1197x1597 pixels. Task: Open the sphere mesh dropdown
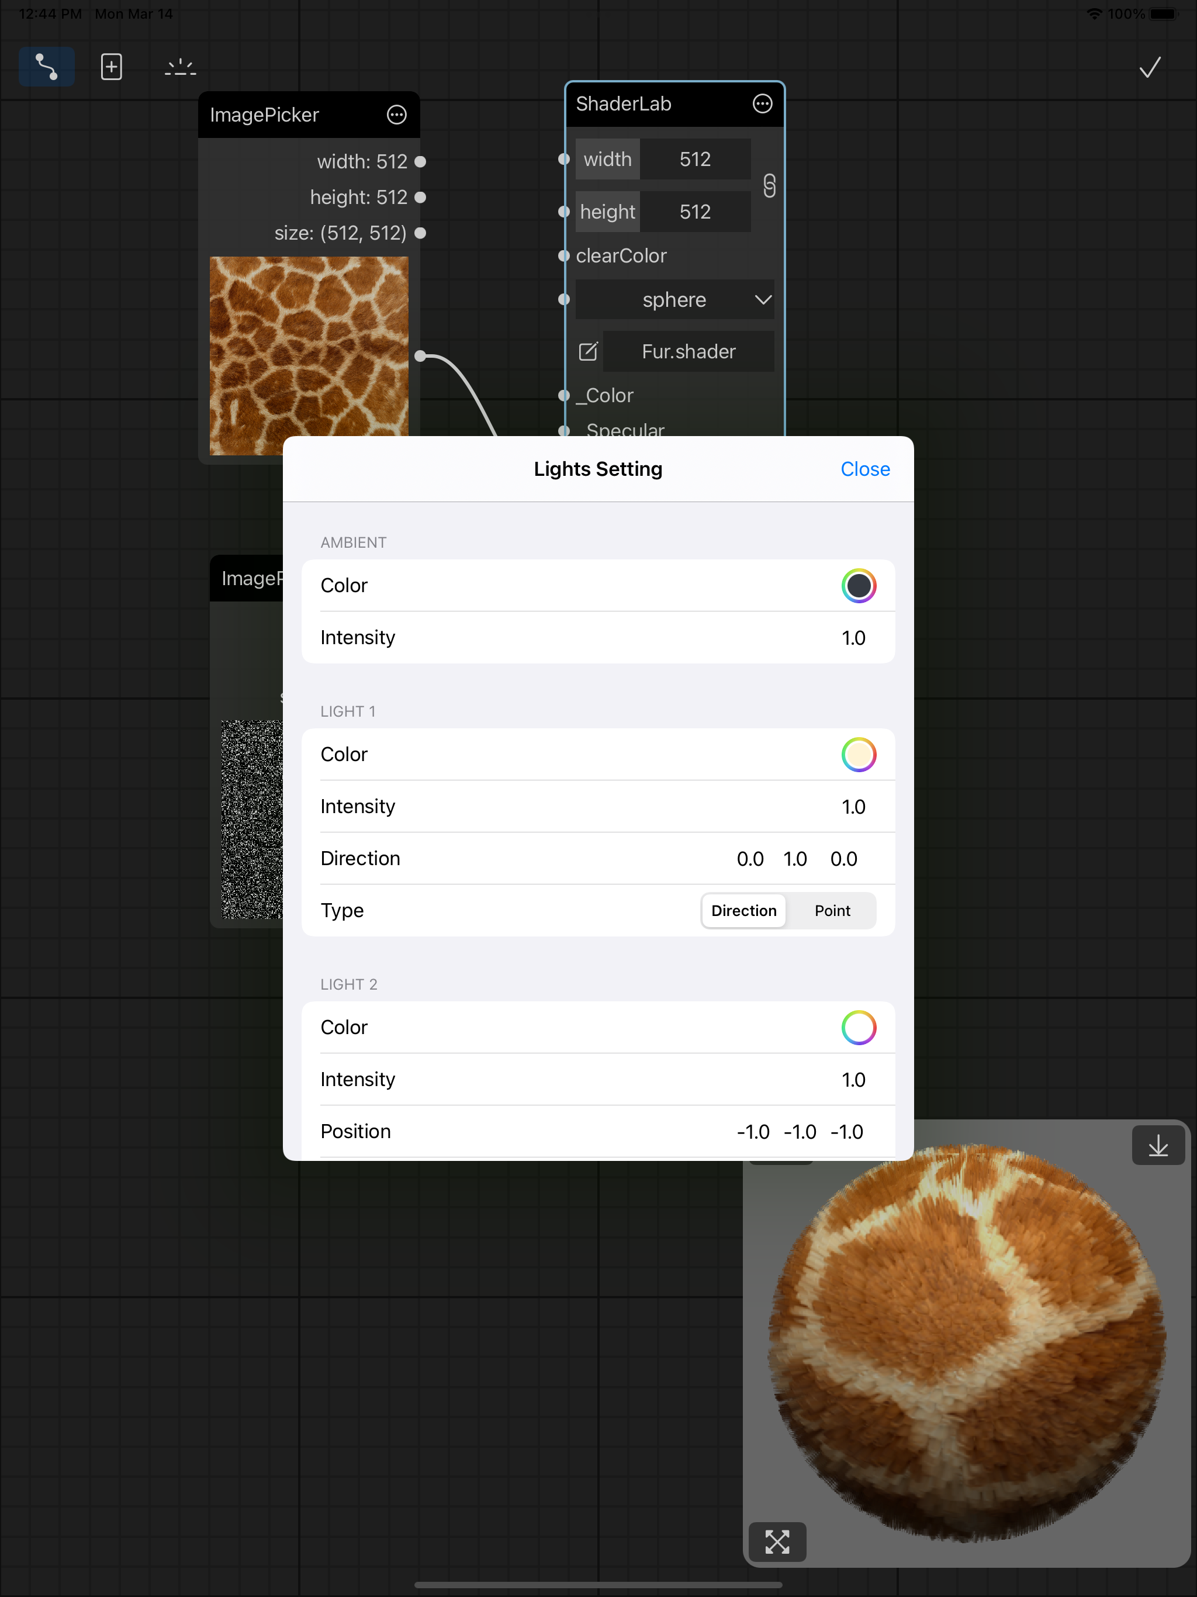(x=674, y=300)
